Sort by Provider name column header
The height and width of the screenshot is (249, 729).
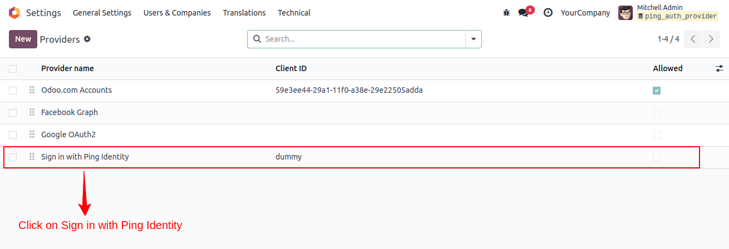[67, 68]
